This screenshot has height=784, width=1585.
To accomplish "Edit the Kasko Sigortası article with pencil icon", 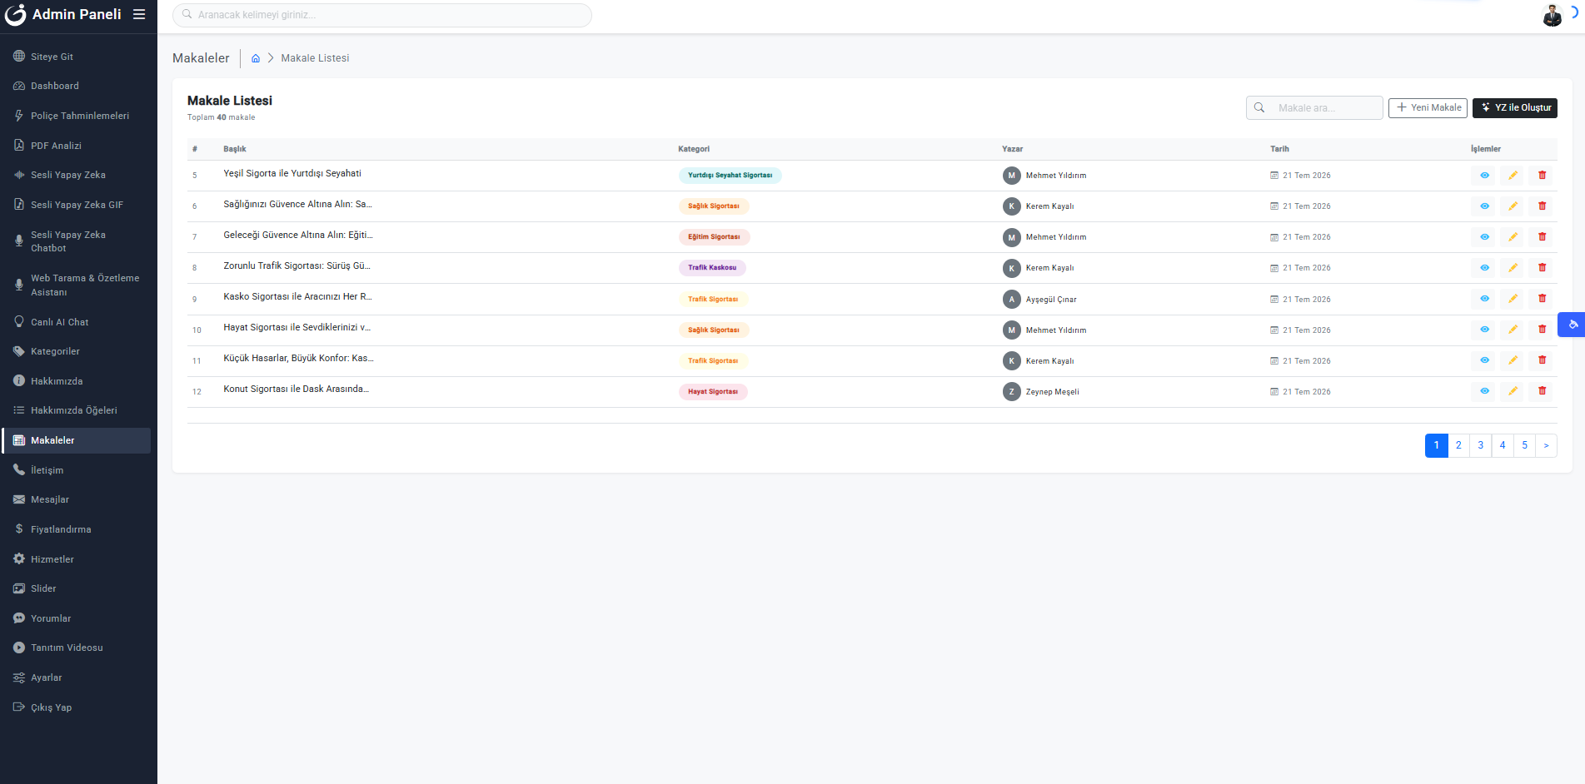I will pyautogui.click(x=1513, y=299).
